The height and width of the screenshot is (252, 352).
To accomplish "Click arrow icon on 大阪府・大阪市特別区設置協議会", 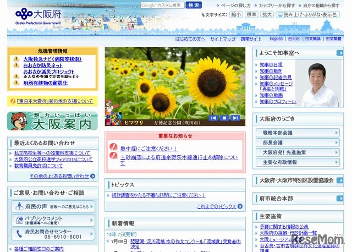I will [x=340, y=180].
